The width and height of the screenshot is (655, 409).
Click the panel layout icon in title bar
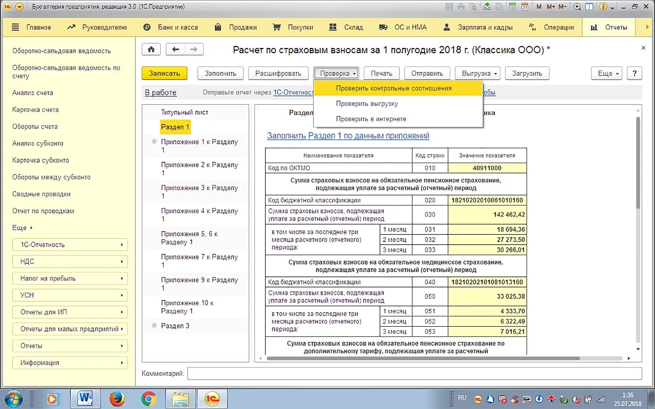point(589,7)
